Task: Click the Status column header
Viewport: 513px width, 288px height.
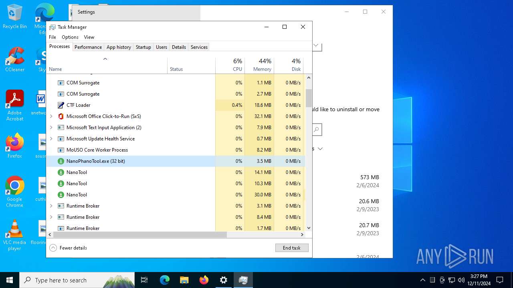Action: click(x=191, y=66)
